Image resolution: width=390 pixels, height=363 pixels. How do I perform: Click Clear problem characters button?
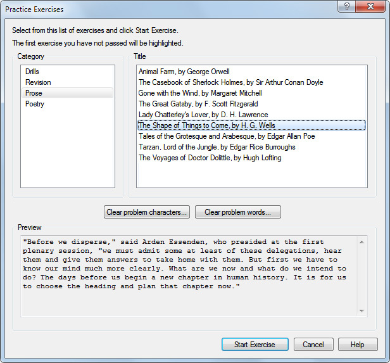[x=147, y=212]
